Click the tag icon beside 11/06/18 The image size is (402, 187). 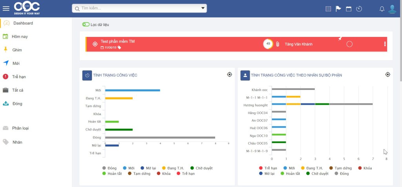pos(119,48)
